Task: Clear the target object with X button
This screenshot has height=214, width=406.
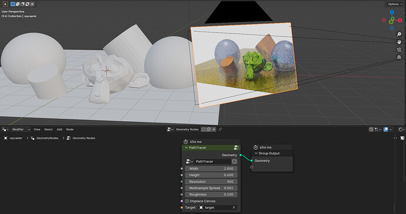Action: click(234, 208)
